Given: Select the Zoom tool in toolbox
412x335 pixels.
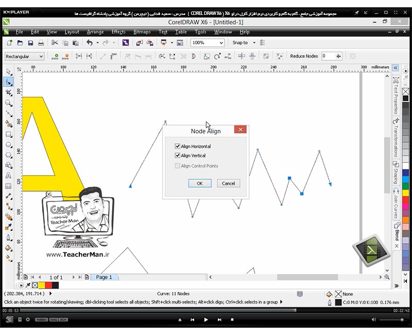Looking at the screenshot, I should pyautogui.click(x=8, y=103).
